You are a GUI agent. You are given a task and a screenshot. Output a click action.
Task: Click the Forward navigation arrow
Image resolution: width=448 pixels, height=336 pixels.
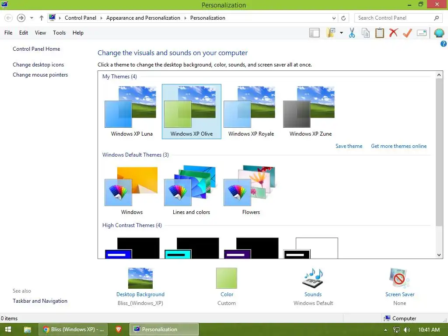[21, 18]
